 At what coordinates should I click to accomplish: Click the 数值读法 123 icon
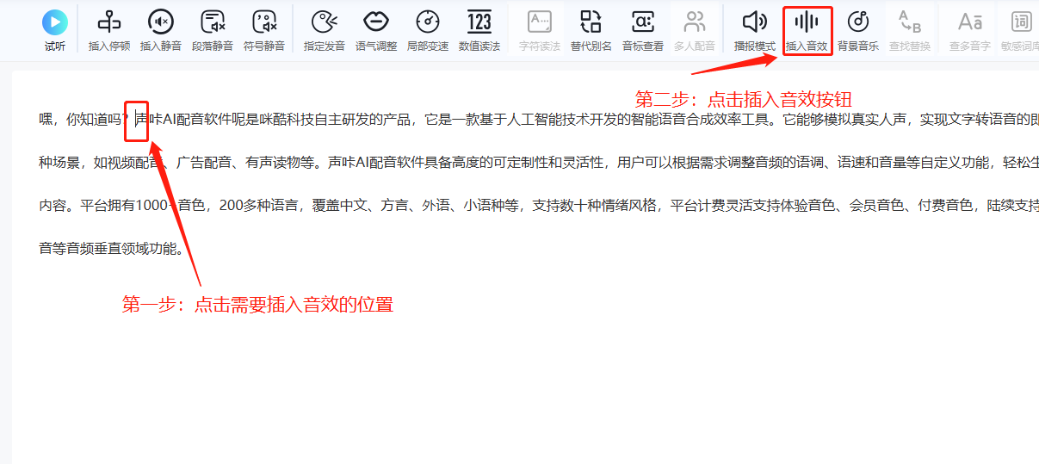479,30
